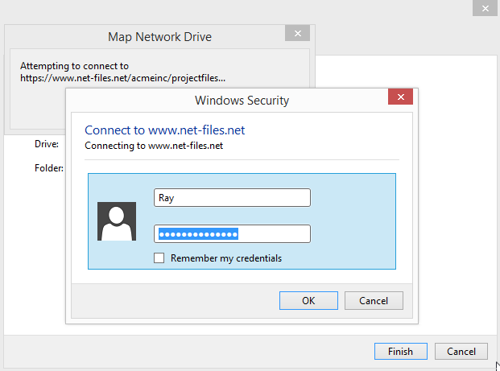Click the 'Connect to www.net-files.net' heading
This screenshot has width=500, height=371.
pos(164,130)
